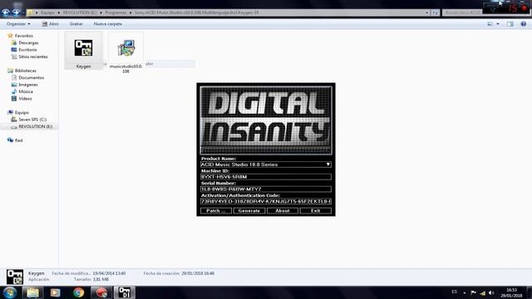Open Escritorio in the sidebar
The image size is (532, 299).
(27, 50)
